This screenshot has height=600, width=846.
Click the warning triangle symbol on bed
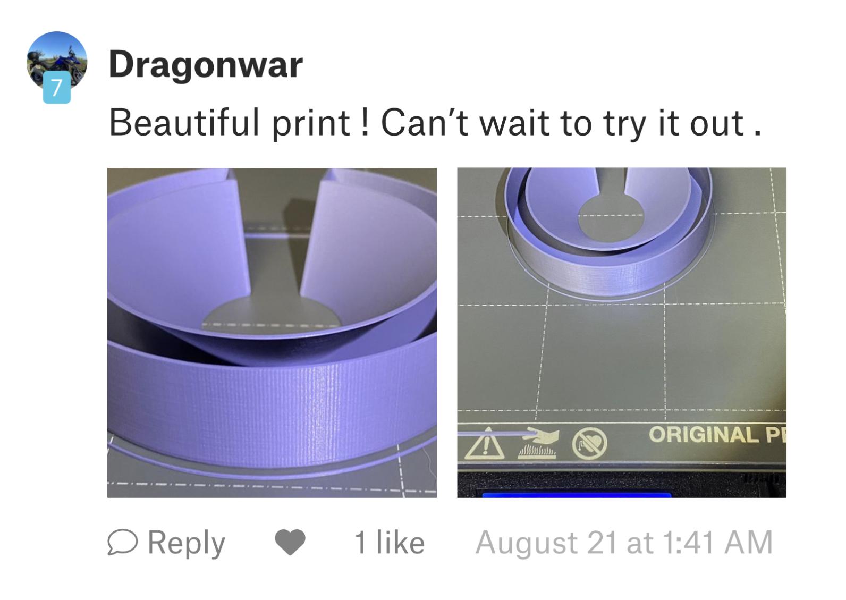[x=485, y=443]
